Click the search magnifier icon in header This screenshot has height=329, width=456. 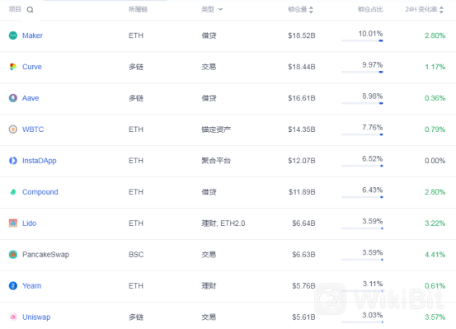[x=30, y=10]
